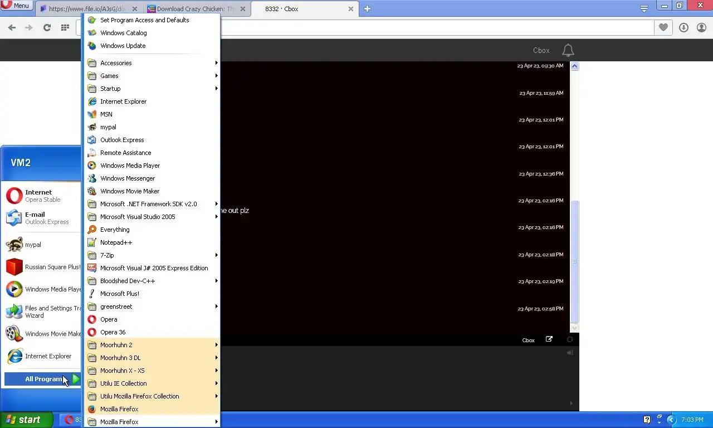Screen dimensions: 713x428
Task: Open Files and Settings Transfer Wizard
Action: pos(42,312)
